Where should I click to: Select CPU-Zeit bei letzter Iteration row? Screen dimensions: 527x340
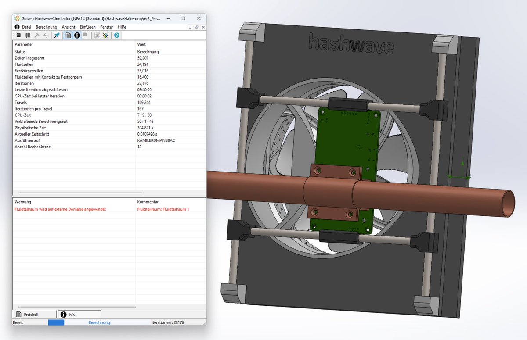[x=109, y=96]
